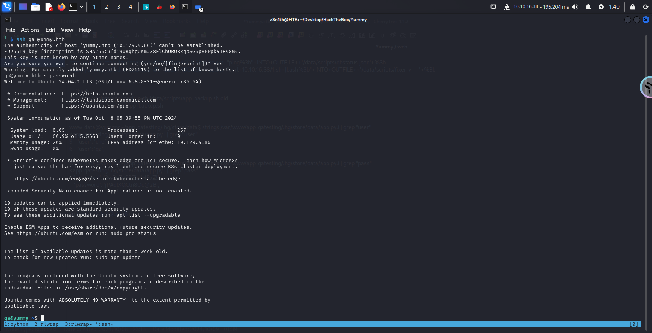The width and height of the screenshot is (652, 333).
Task: Open the View menu
Action: click(x=67, y=30)
